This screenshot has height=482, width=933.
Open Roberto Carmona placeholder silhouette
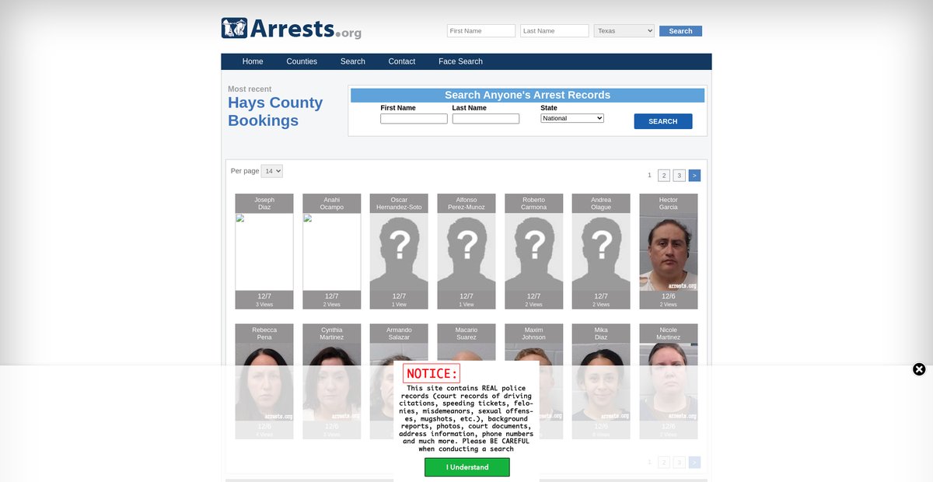[x=534, y=252]
